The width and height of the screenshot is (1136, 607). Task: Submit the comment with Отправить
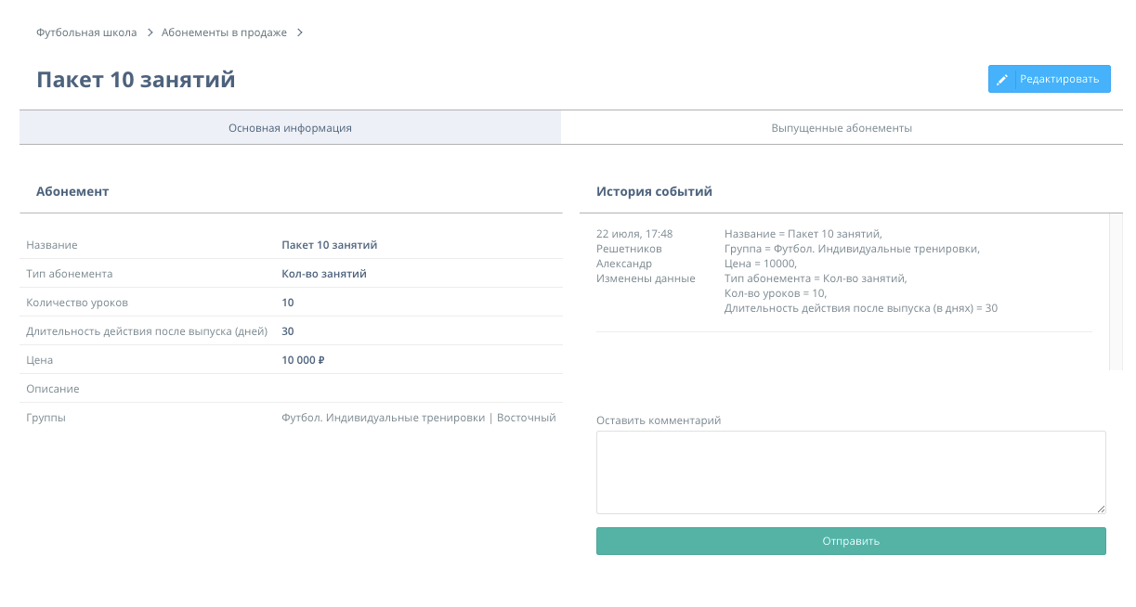851,541
